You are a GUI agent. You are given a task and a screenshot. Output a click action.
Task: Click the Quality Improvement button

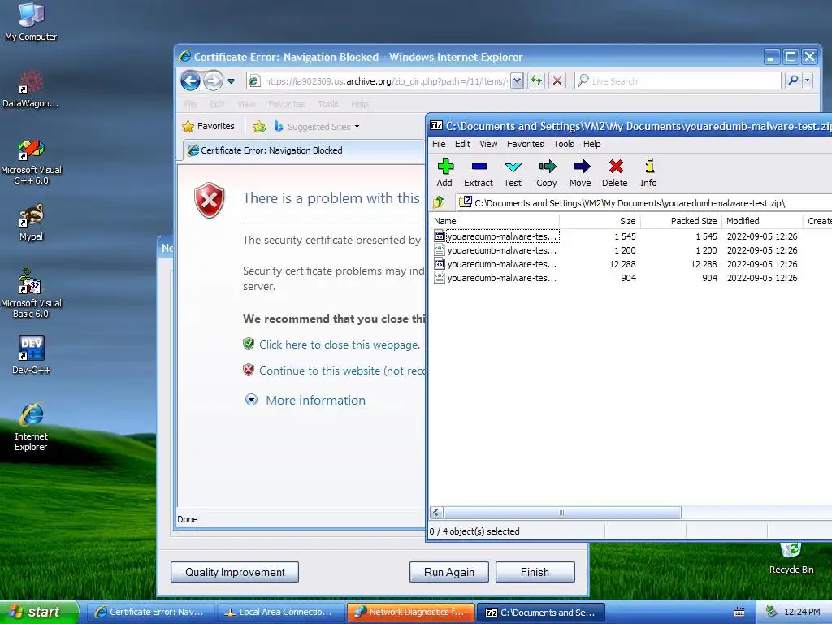[235, 572]
